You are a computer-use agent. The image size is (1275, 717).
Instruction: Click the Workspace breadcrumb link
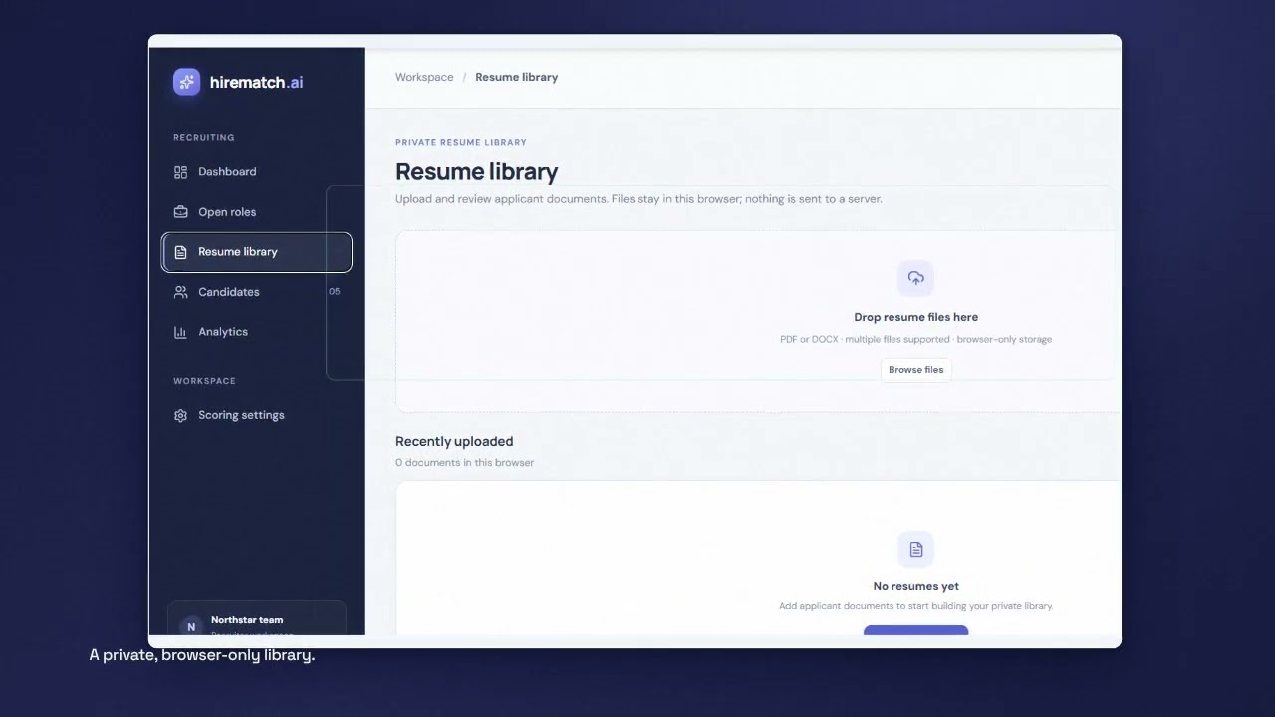[x=424, y=77]
